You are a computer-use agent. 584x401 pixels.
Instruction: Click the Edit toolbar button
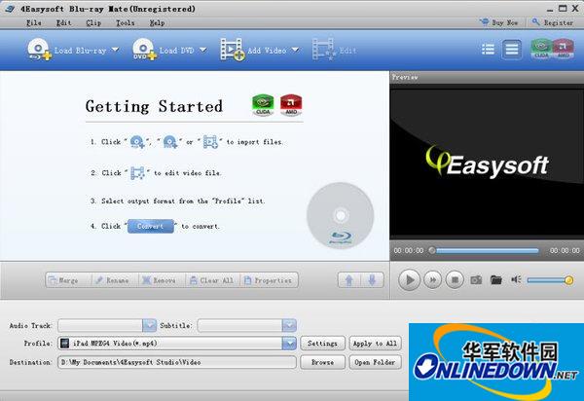[334, 50]
